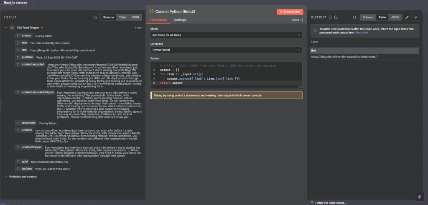The width and height of the screenshot is (428, 205).
Task: Open the AI assistant sparkle button
Action: [419, 197]
